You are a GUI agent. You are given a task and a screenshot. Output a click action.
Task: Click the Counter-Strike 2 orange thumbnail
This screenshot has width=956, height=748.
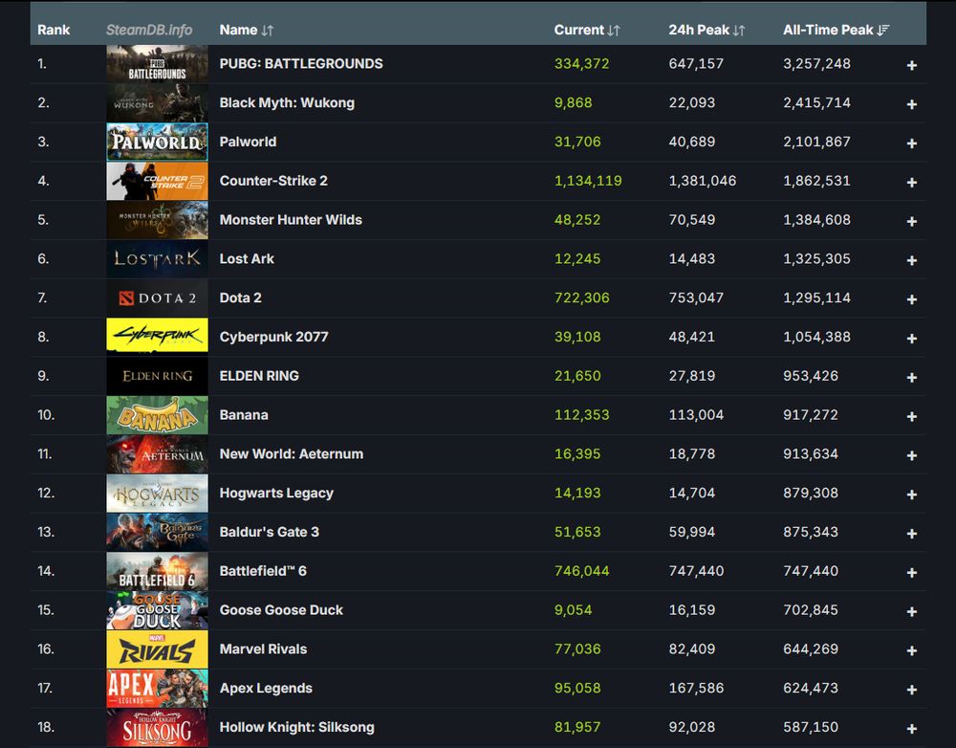[x=158, y=181]
